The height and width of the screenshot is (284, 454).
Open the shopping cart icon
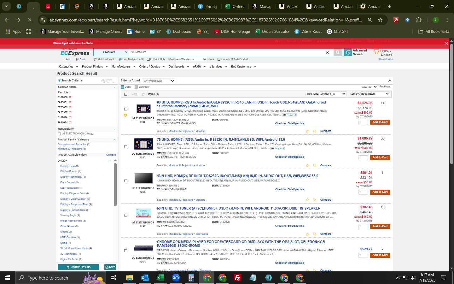(x=376, y=51)
